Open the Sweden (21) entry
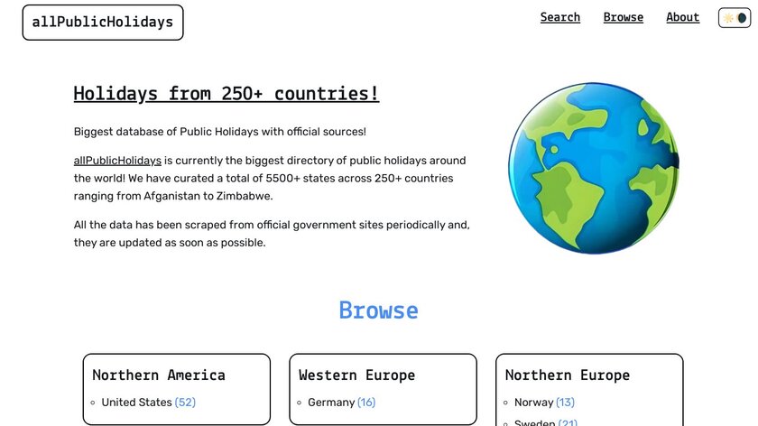This screenshot has height=426, width=758. [546, 422]
